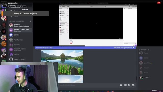The image size is (163, 92).
Task: Open the Xan Kaiman direct message
Action: [20, 40]
